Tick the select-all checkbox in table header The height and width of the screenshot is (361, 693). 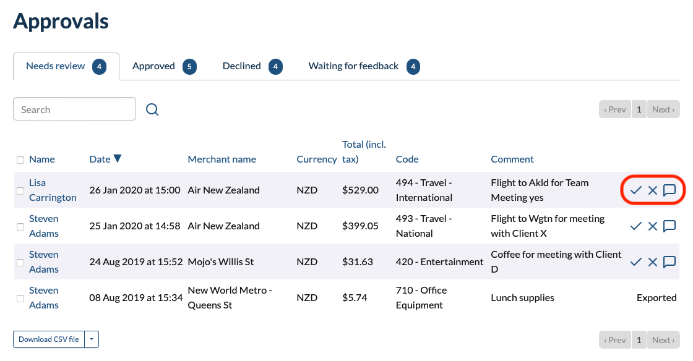20,160
